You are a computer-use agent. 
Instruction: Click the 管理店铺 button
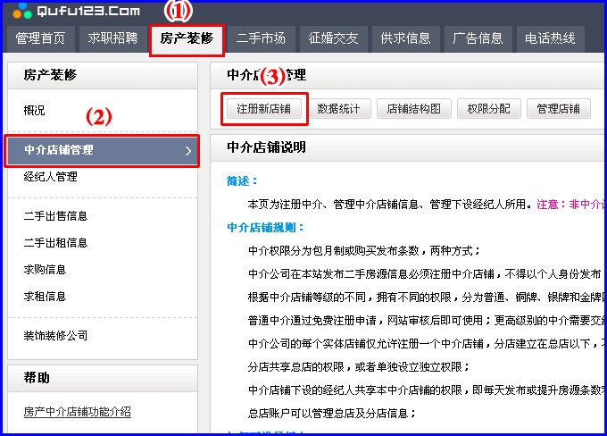pyautogui.click(x=558, y=109)
